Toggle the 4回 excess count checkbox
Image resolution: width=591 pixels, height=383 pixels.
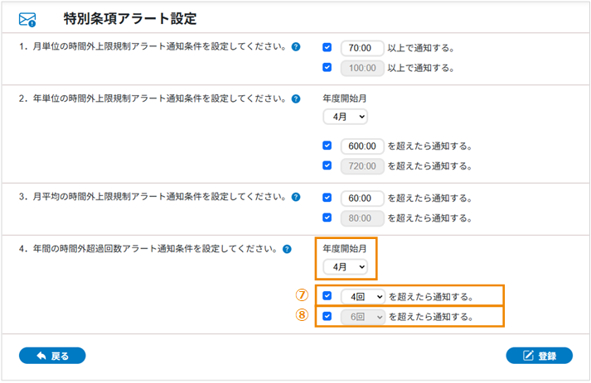click(x=328, y=296)
